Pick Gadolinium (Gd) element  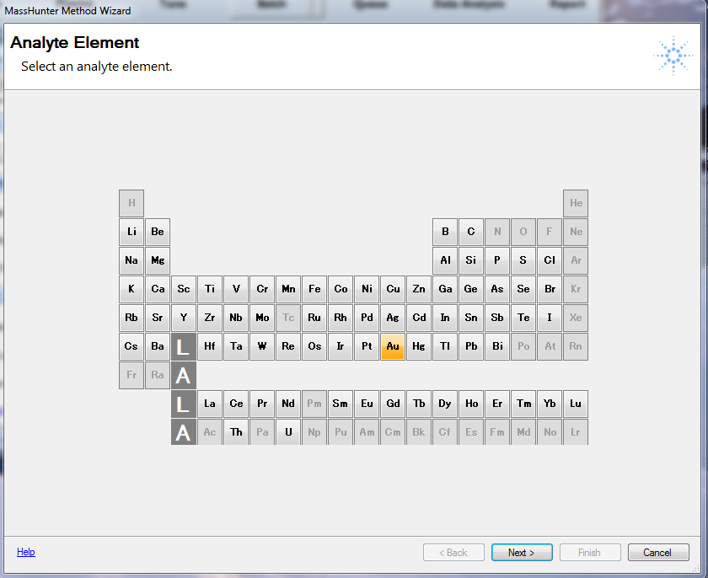tap(393, 404)
